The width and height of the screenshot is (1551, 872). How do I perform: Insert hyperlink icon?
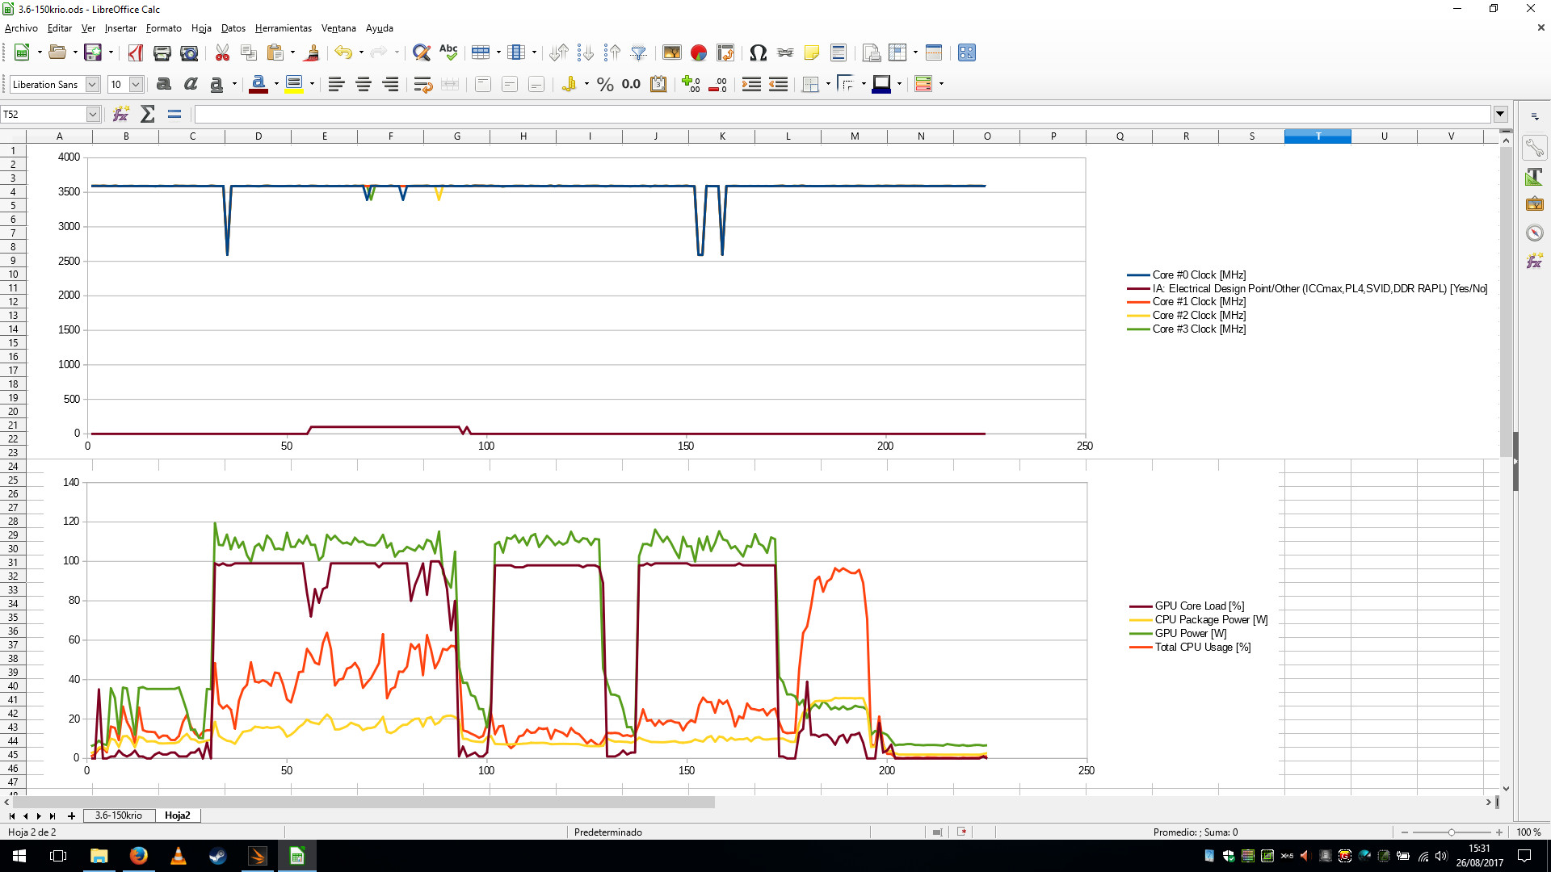coord(785,52)
